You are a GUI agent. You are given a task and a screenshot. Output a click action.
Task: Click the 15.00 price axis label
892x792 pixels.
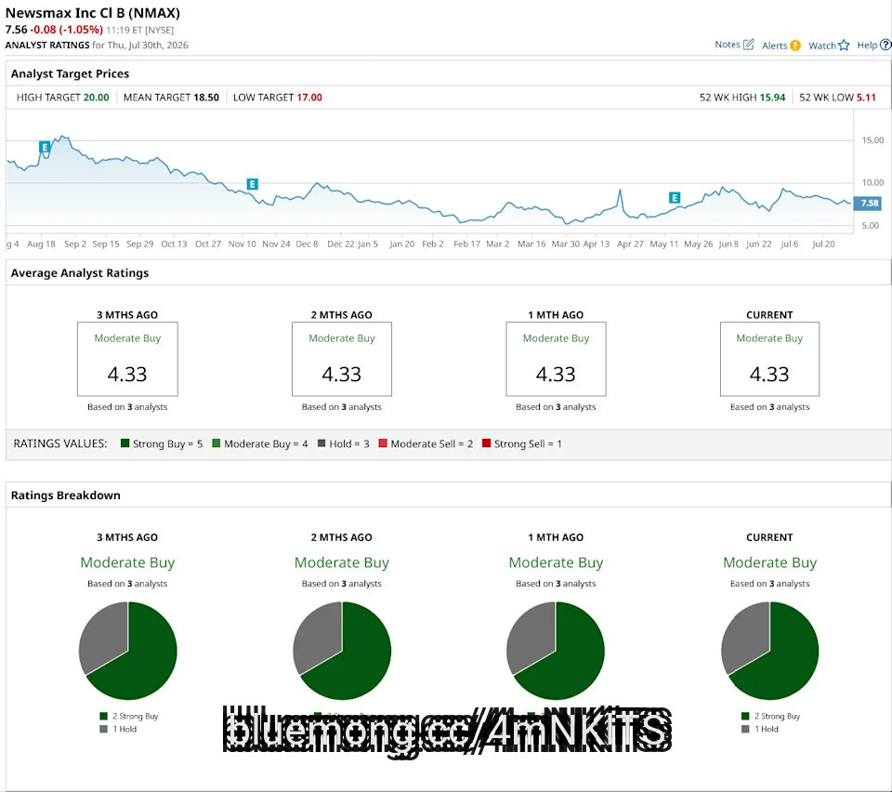click(872, 140)
